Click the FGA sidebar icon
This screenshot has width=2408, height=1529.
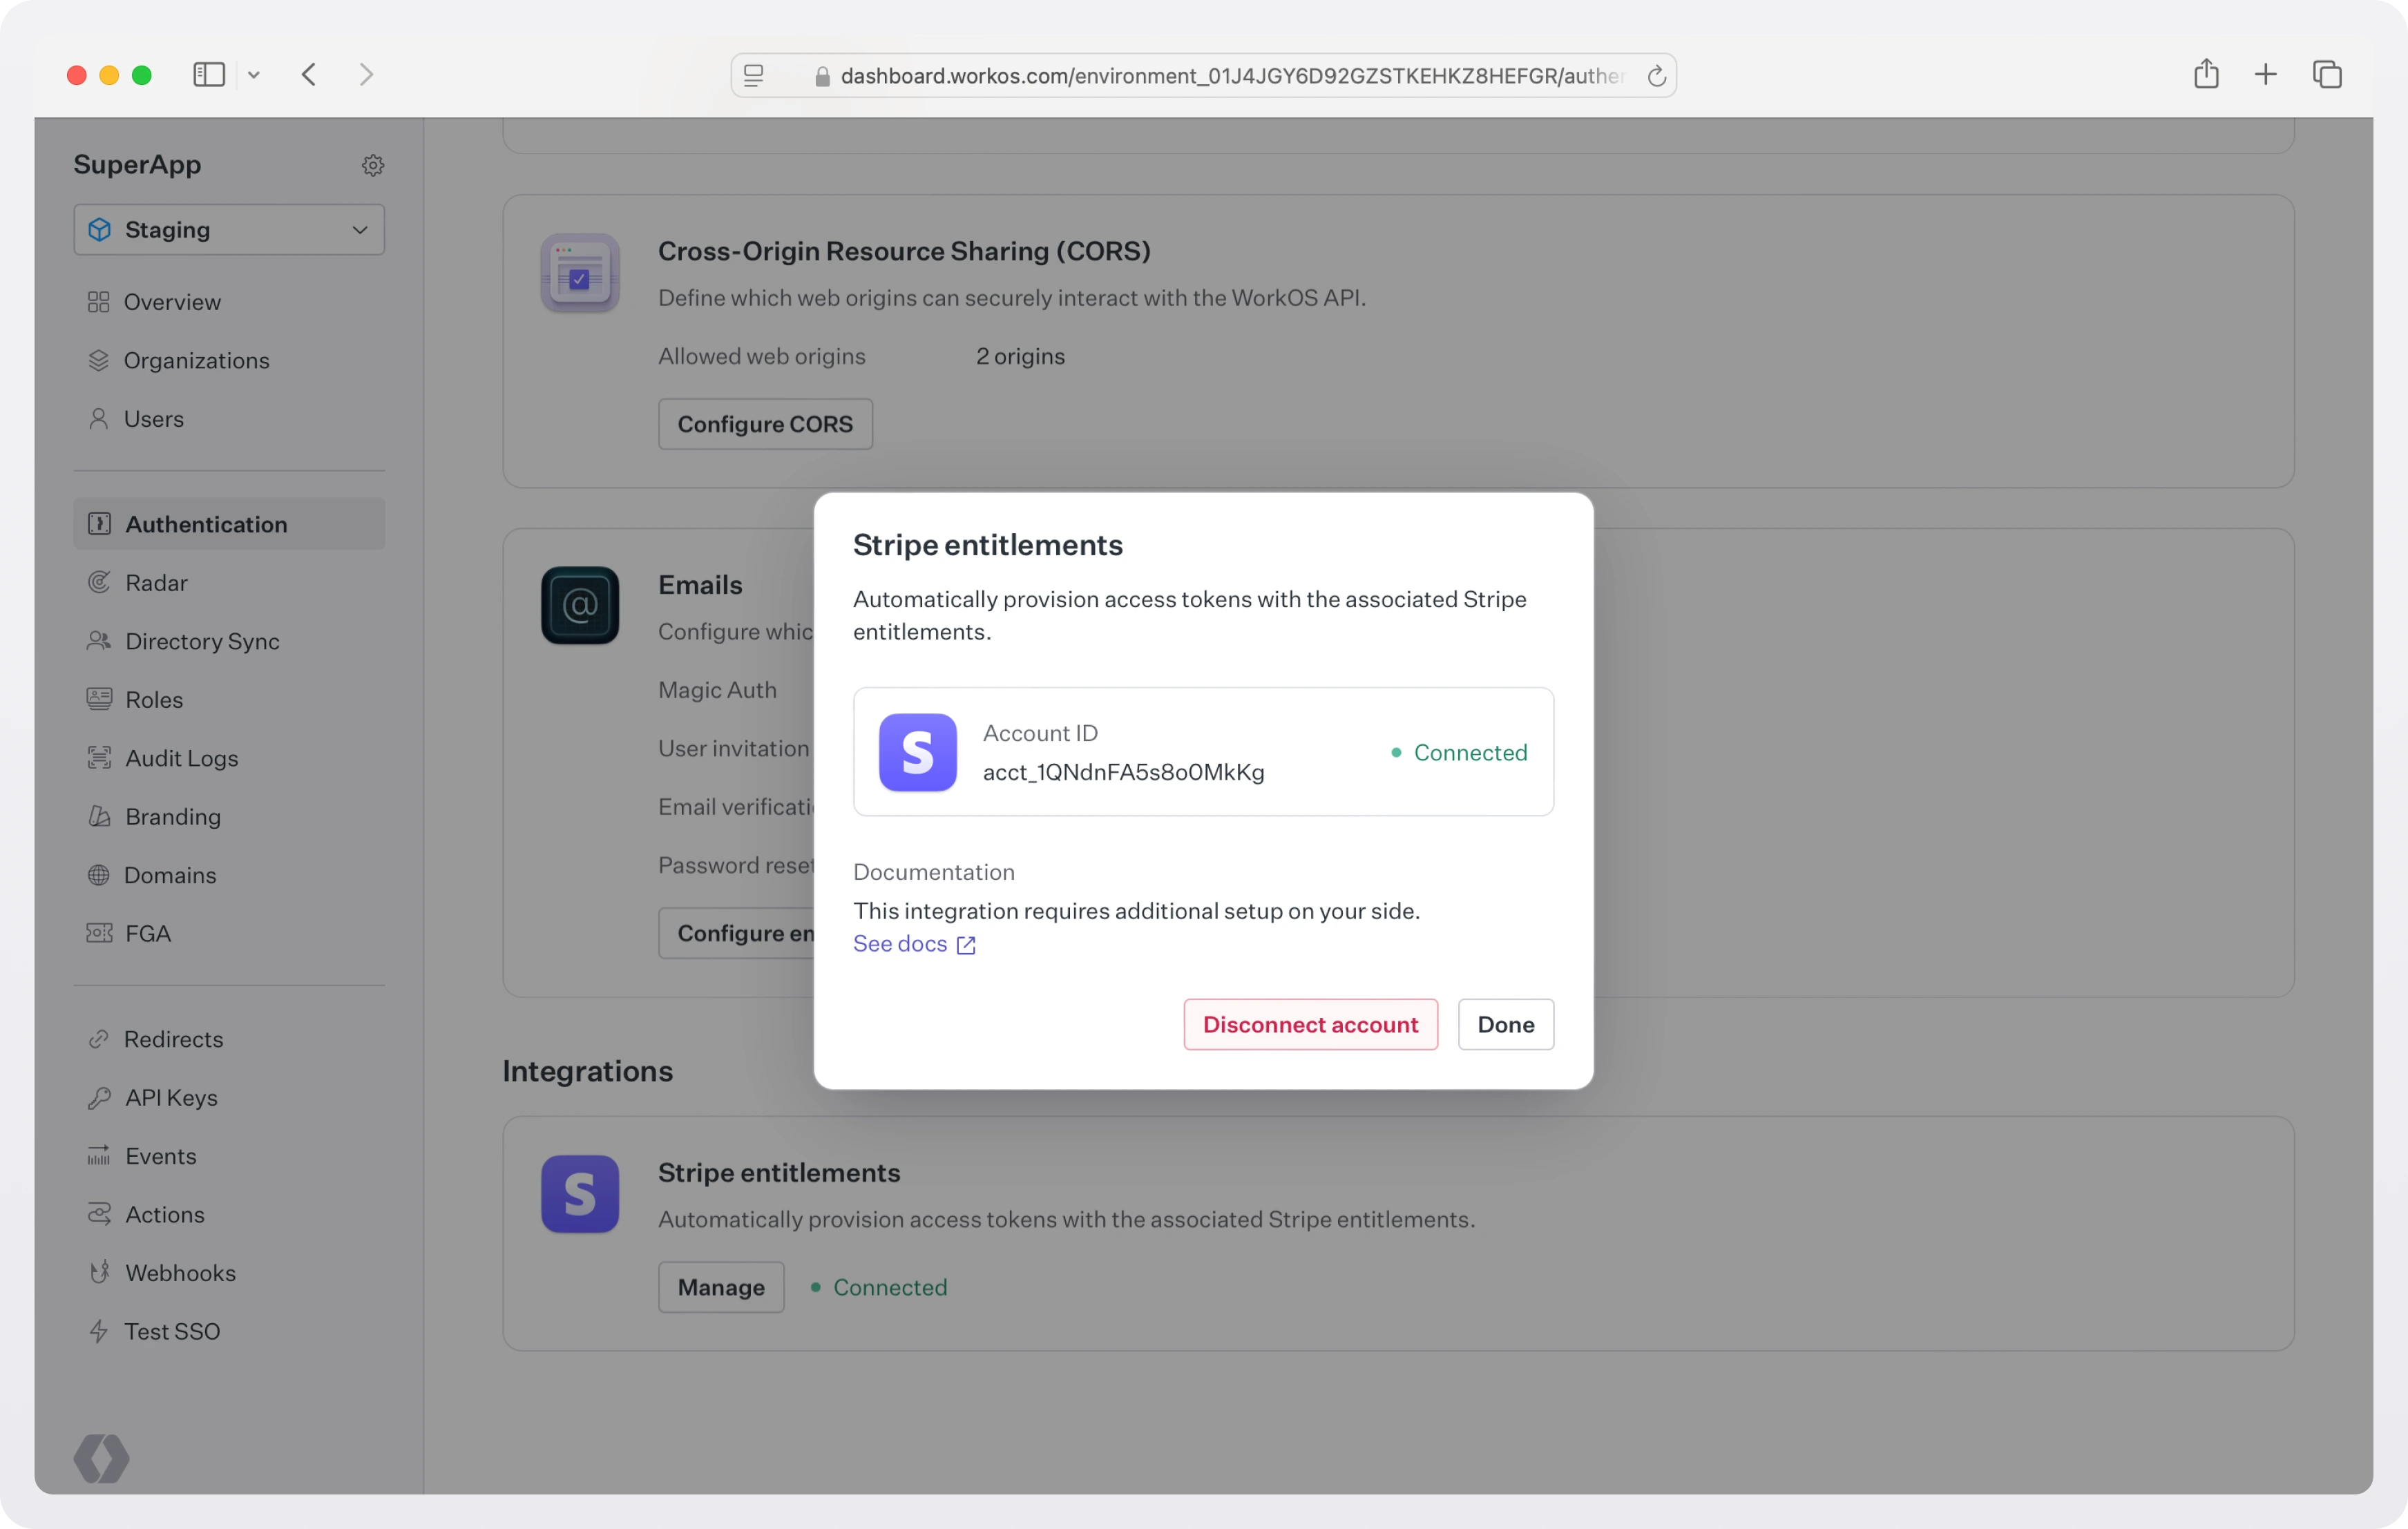click(99, 934)
